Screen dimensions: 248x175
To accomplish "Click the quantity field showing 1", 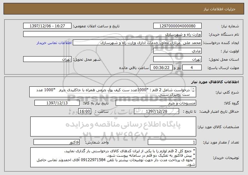I will click(x=172, y=142).
